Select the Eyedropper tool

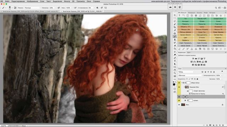tap(175, 30)
